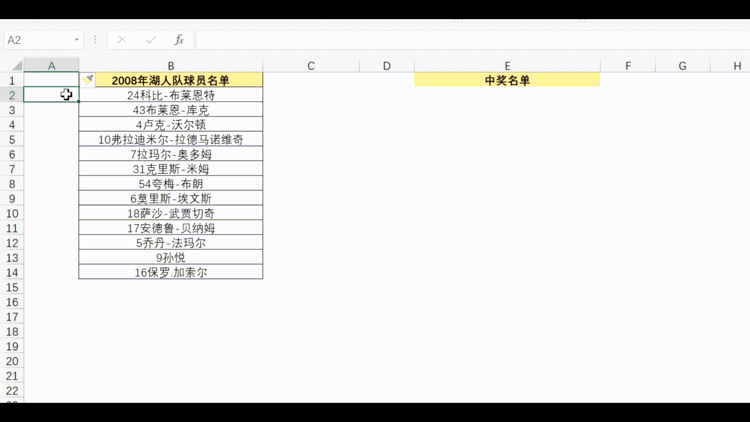Click the paste format brush icon
The height and width of the screenshot is (422, 750).
coord(88,80)
